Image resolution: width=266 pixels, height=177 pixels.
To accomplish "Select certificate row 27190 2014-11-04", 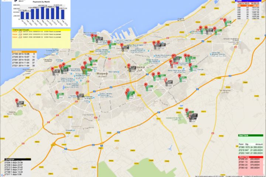I will (x=24, y=63).
